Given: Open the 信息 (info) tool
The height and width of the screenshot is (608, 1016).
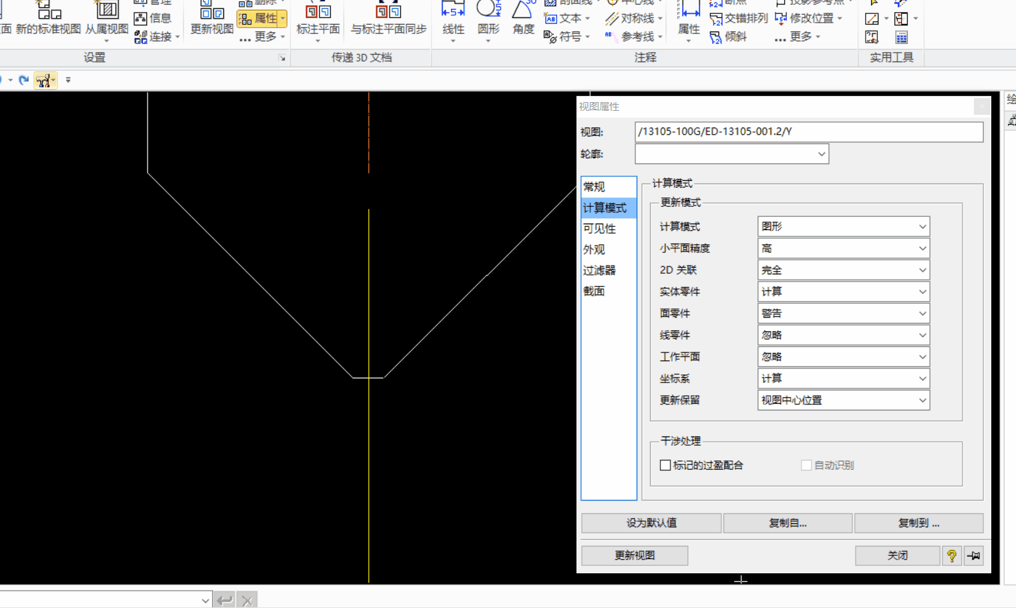Looking at the screenshot, I should point(153,18).
